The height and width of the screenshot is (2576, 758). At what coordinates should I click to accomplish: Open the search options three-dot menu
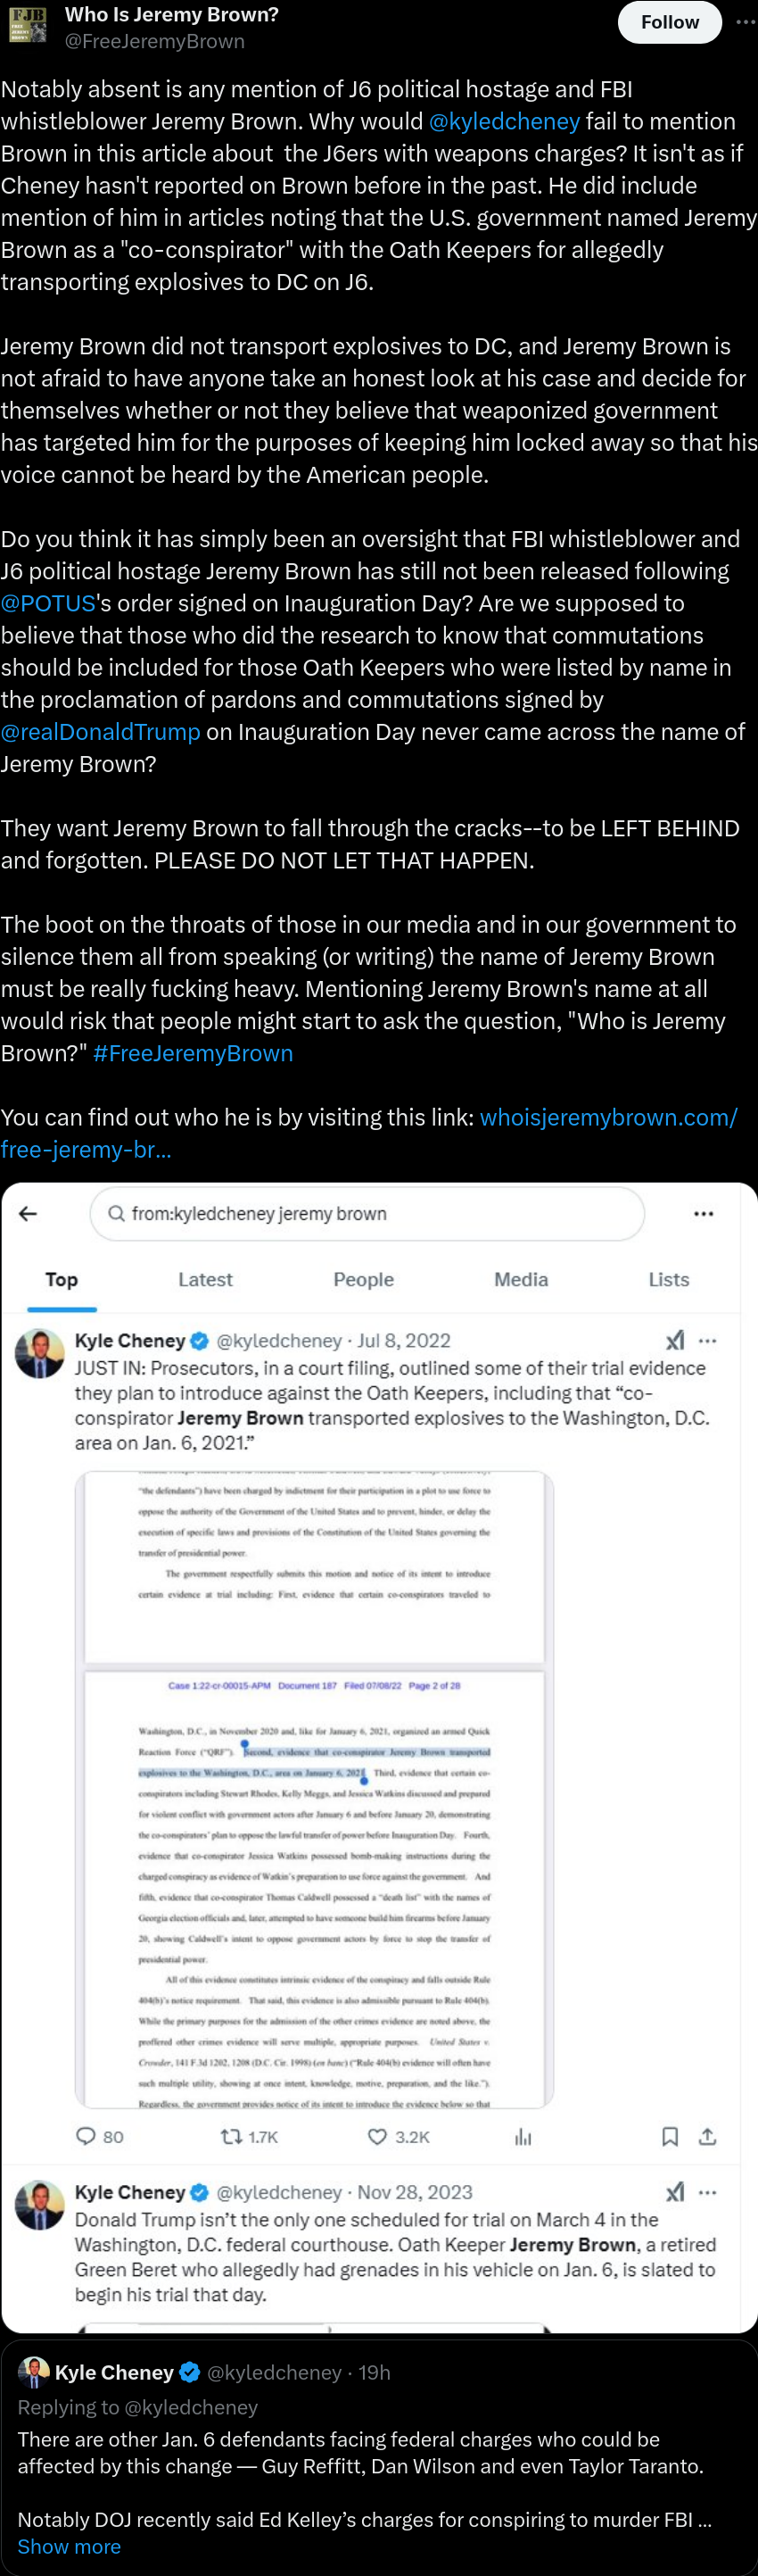703,1213
